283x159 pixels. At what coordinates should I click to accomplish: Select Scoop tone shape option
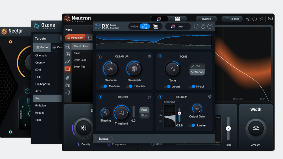(x=197, y=72)
